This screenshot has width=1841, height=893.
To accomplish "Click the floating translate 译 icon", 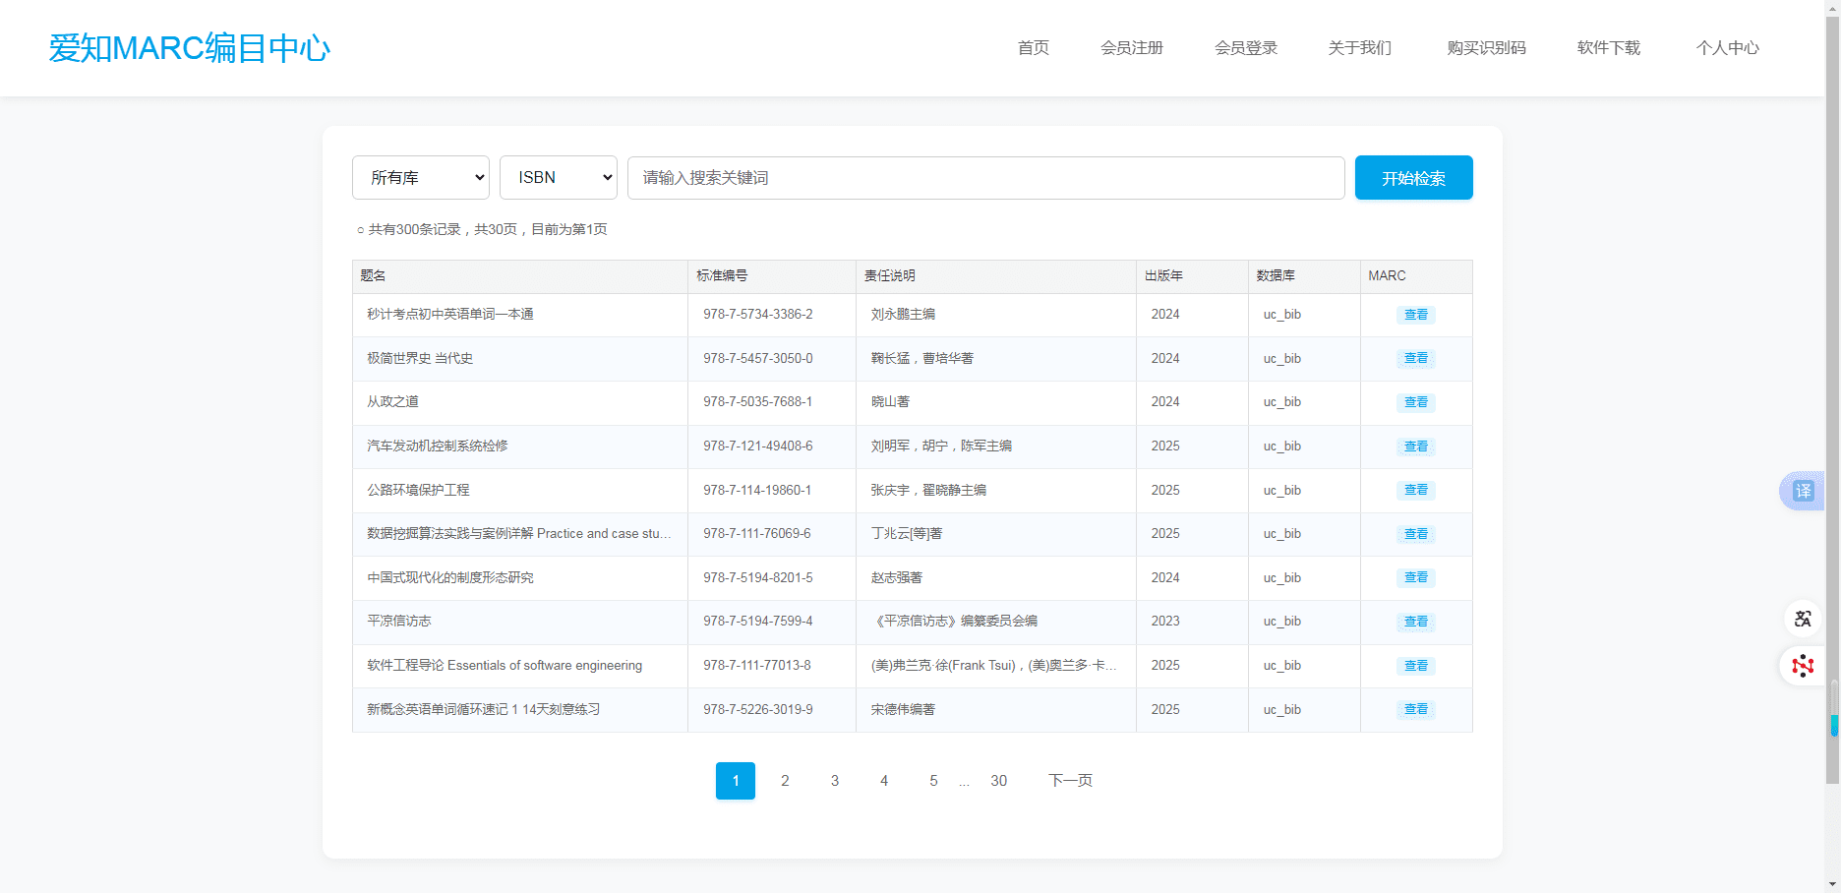I will 1803,491.
